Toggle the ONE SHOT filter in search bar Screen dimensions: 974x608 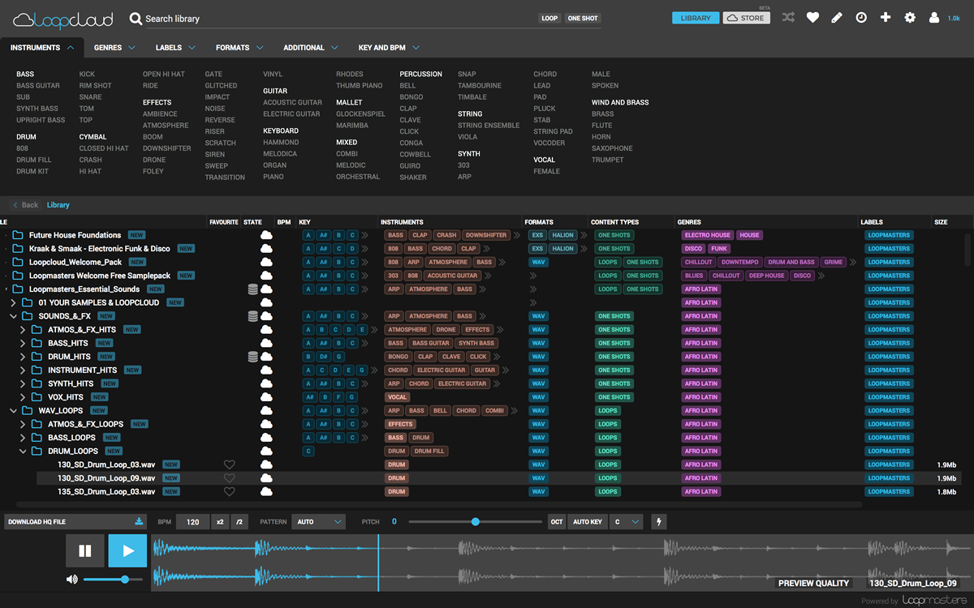tap(583, 18)
